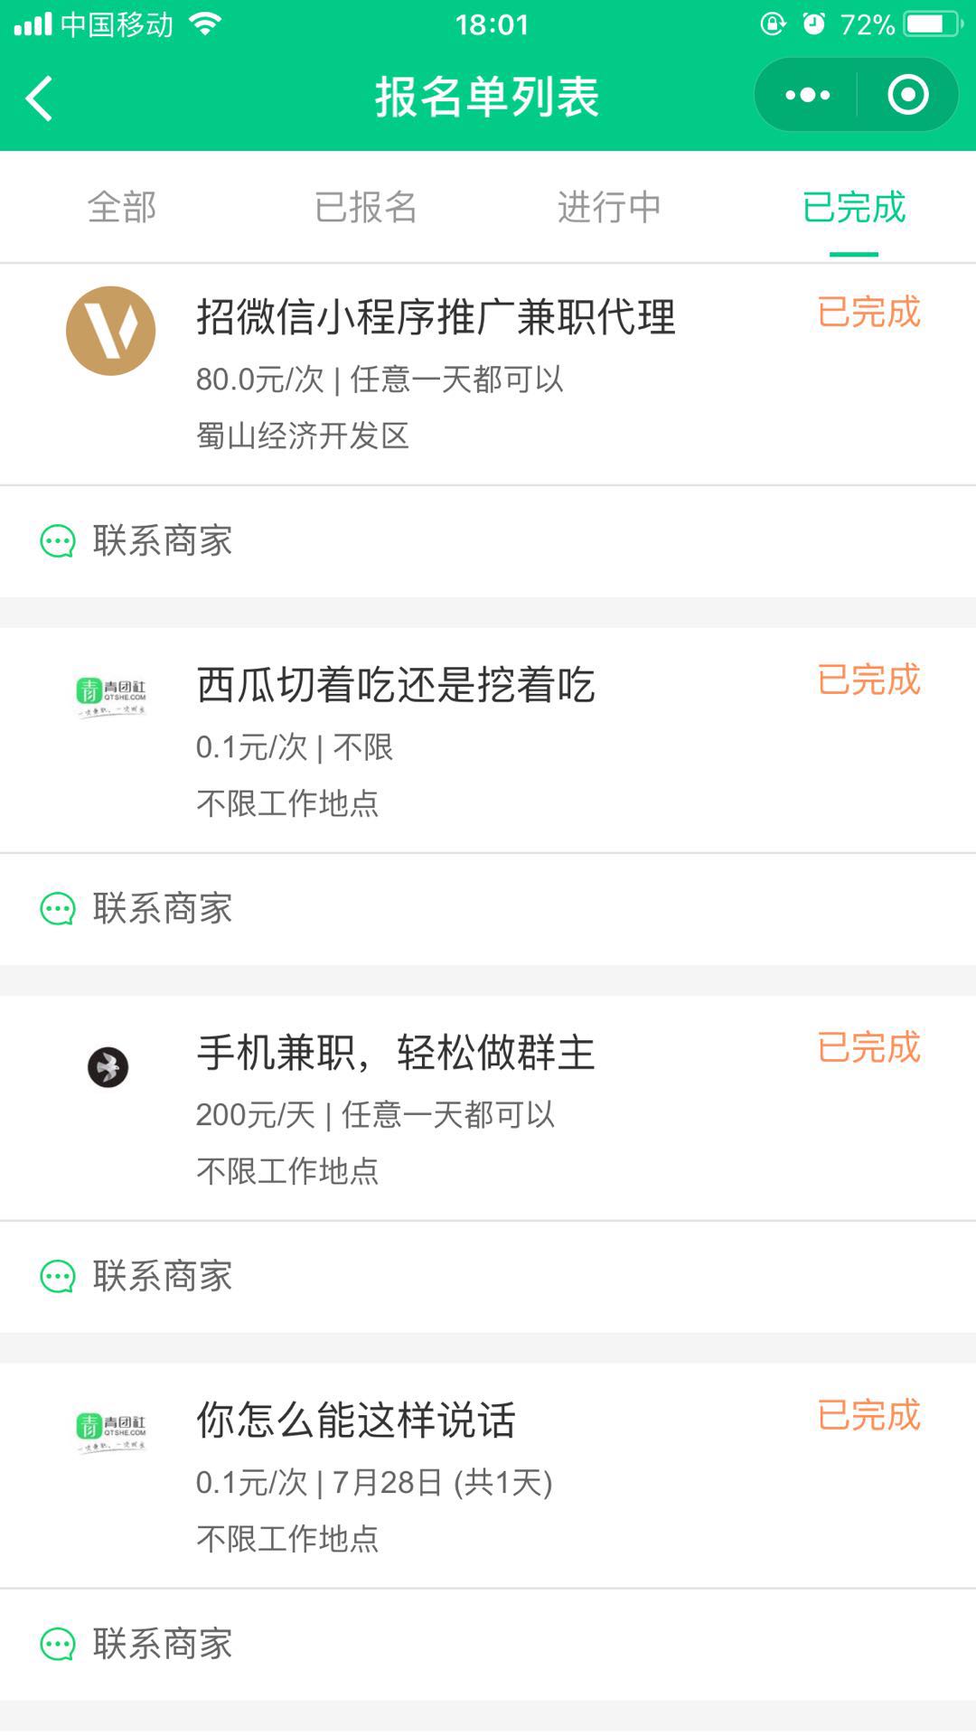Select the 已完成 tab

(x=853, y=207)
